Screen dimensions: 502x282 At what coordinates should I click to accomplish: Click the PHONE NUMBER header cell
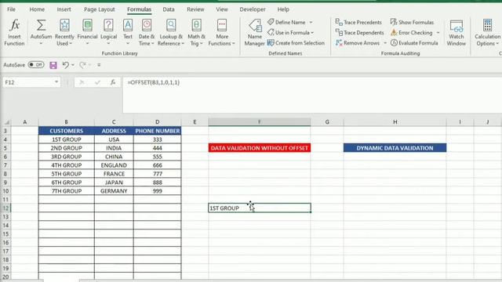tap(157, 131)
